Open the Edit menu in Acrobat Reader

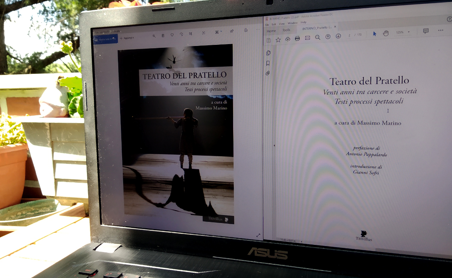coord(274,24)
